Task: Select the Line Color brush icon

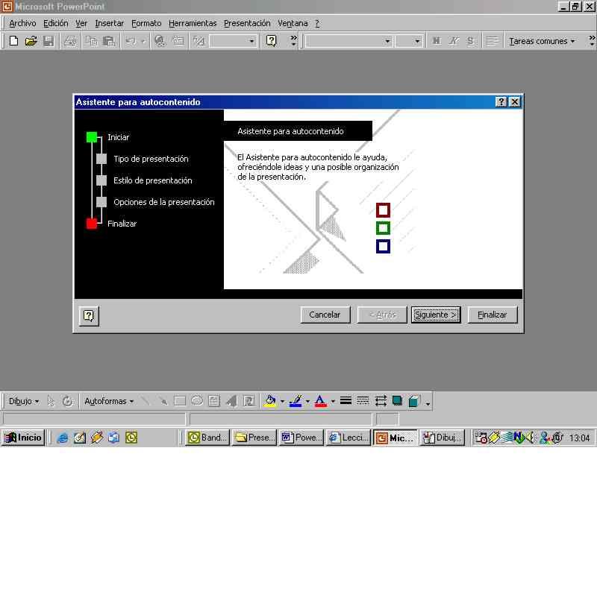Action: coord(295,401)
